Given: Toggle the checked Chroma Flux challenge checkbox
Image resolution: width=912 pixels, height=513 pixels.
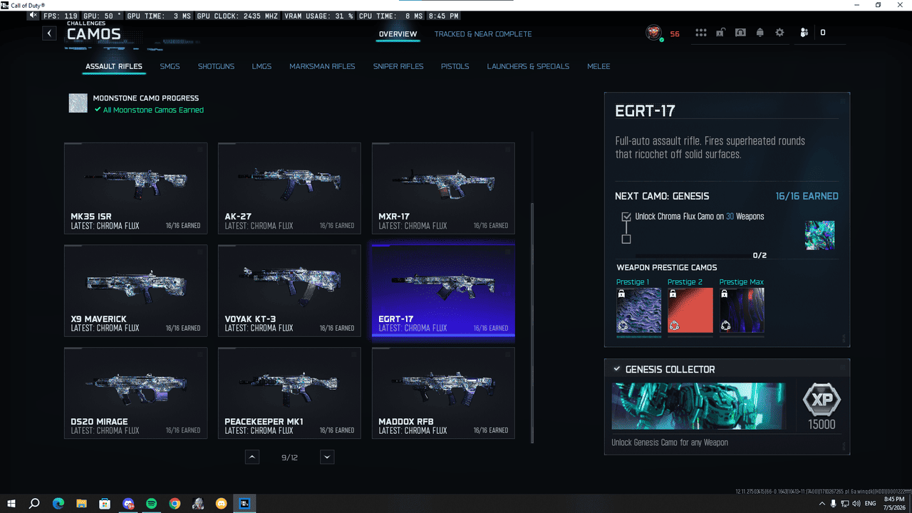Looking at the screenshot, I should [x=626, y=217].
